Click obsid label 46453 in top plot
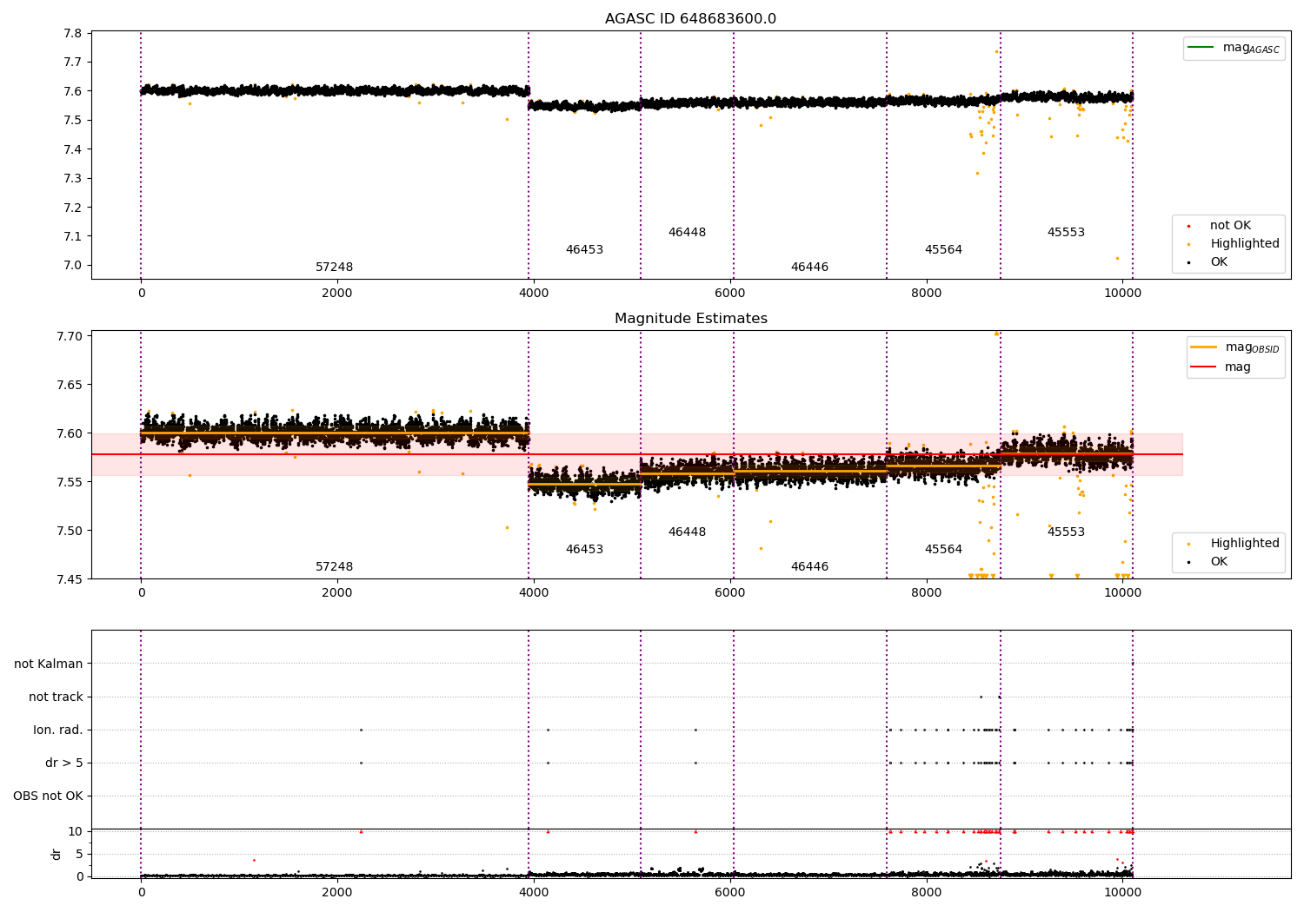Viewport: 1304px width, 912px height. 584,250
